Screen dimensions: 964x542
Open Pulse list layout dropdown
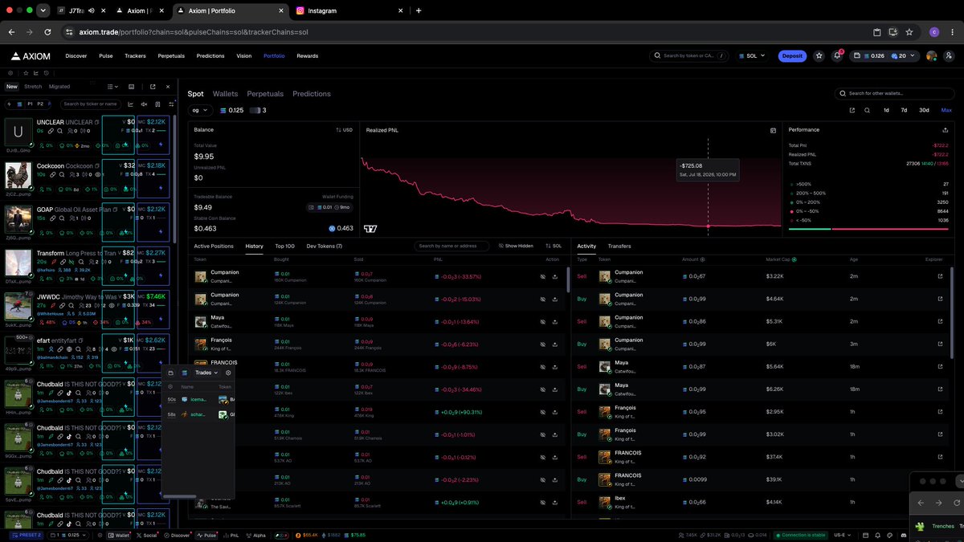tap(112, 87)
